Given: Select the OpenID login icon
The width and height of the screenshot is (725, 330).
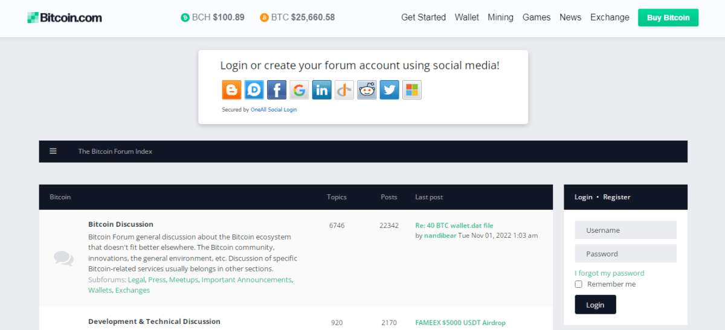Looking at the screenshot, I should tap(344, 90).
